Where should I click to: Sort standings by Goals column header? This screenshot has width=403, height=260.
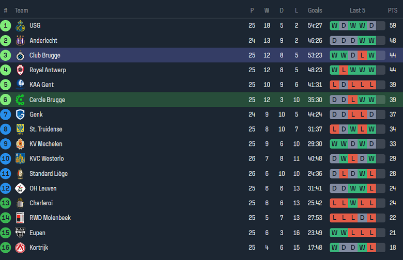315,10
